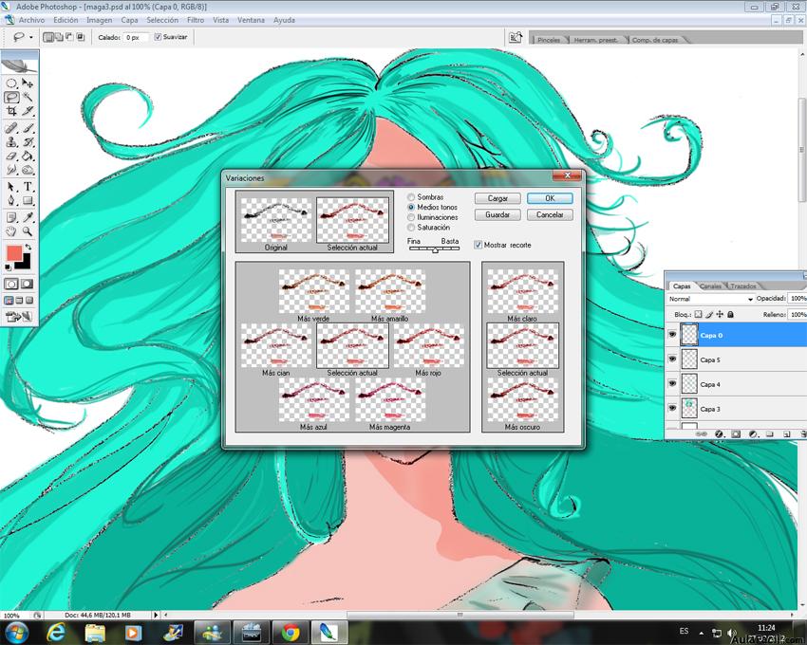Viewport: 807px width, 645px height.
Task: Select the Clone Stamp tool
Action: (11, 142)
